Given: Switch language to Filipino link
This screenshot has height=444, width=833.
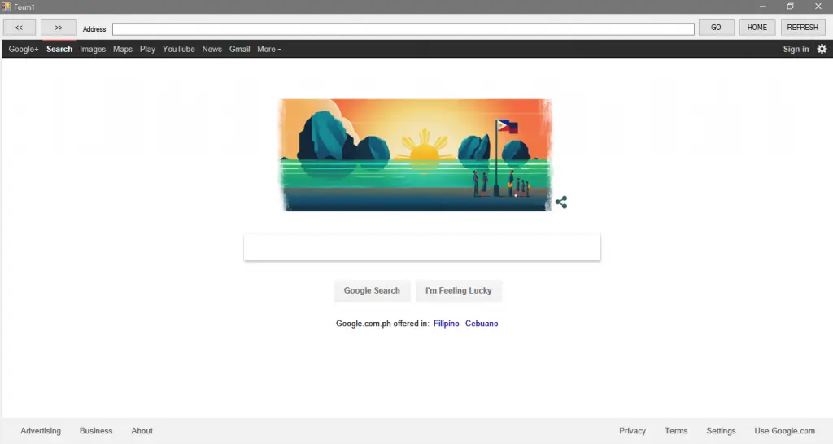Looking at the screenshot, I should coord(447,324).
